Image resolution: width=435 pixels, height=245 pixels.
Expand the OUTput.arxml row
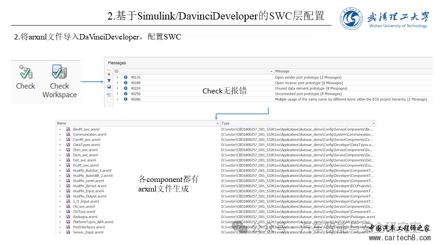click(x=60, y=212)
